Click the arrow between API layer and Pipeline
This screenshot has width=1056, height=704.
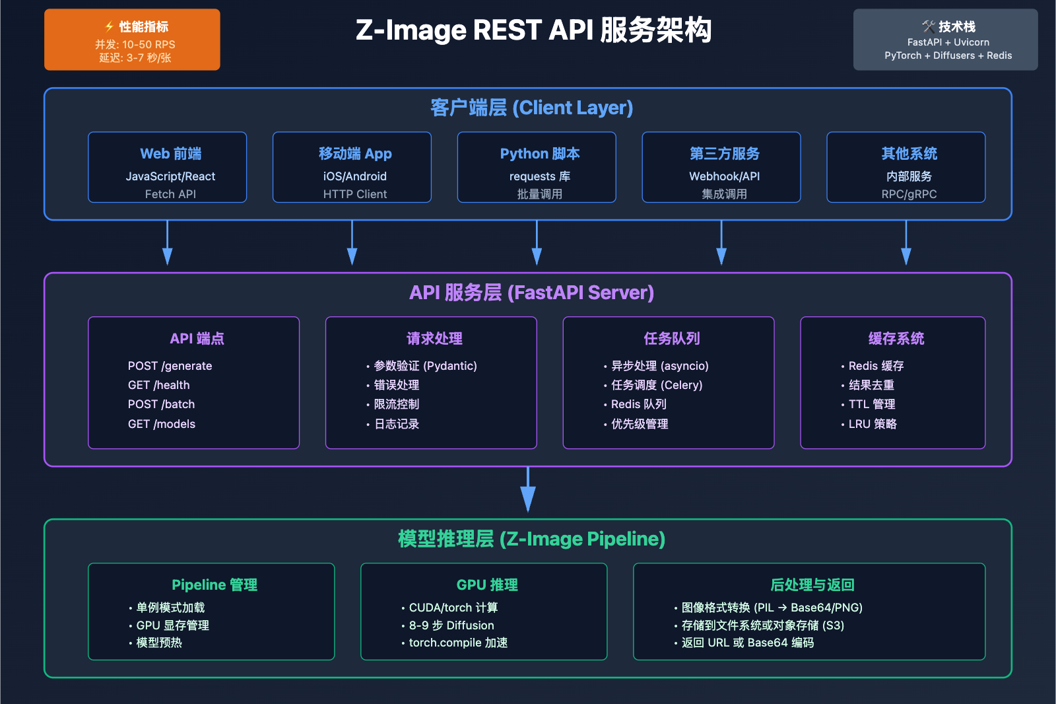point(527,491)
